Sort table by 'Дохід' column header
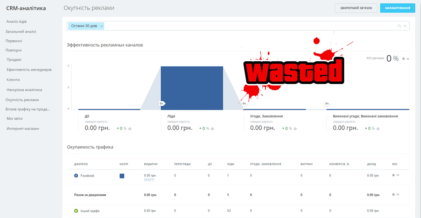Viewport: 421px width, 218px height. [x=371, y=164]
